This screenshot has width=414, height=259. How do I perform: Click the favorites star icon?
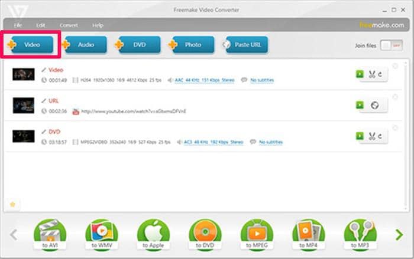12,204
